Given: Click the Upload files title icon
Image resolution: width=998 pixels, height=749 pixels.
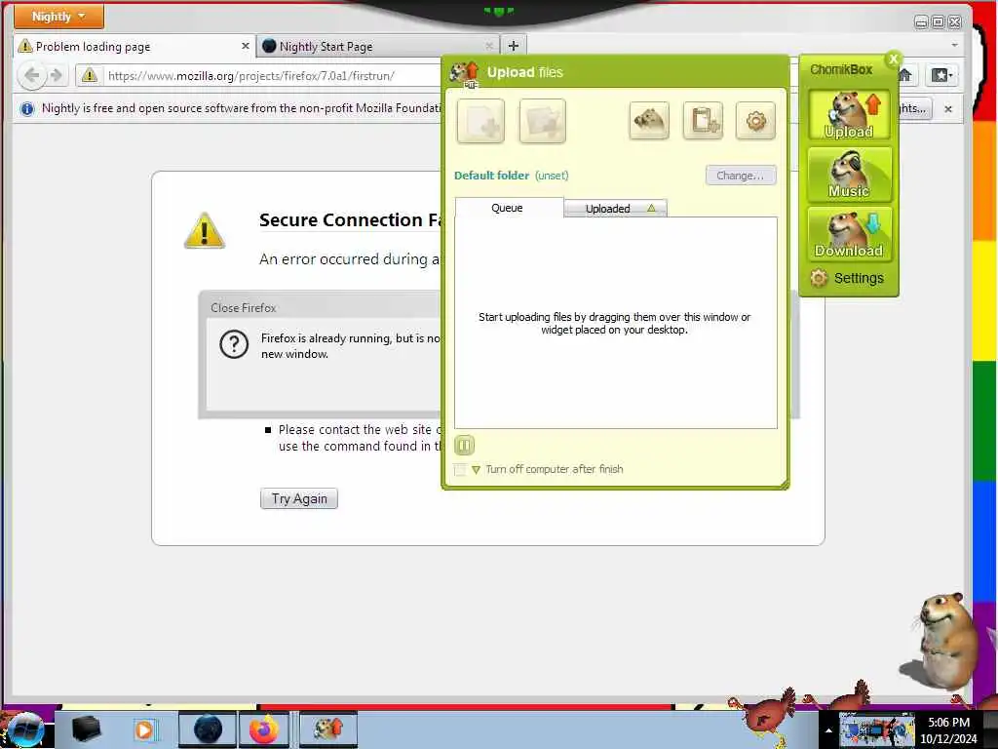Looking at the screenshot, I should (x=465, y=73).
